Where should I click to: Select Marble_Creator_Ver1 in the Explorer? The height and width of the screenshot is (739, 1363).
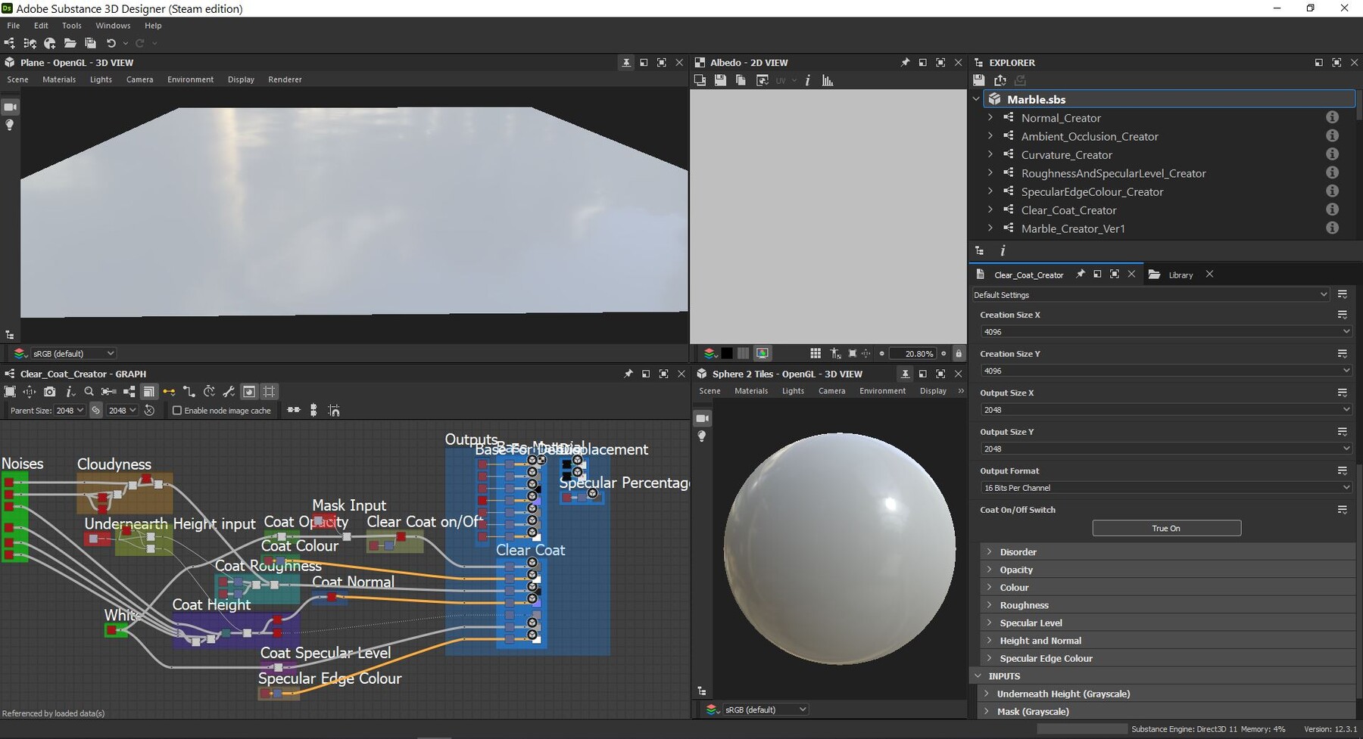pos(1073,228)
